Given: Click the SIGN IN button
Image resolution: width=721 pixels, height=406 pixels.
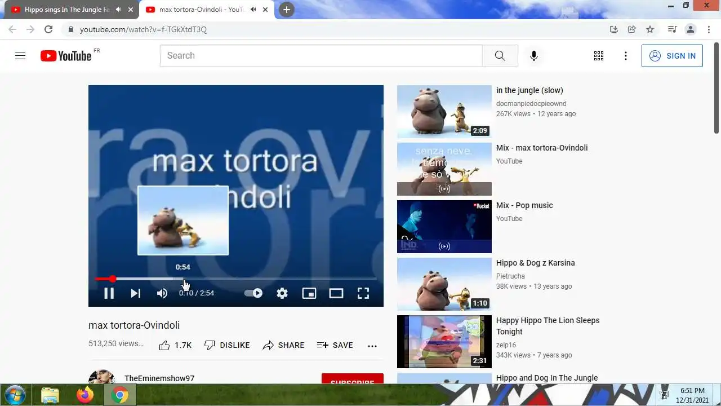Looking at the screenshot, I should click(672, 56).
